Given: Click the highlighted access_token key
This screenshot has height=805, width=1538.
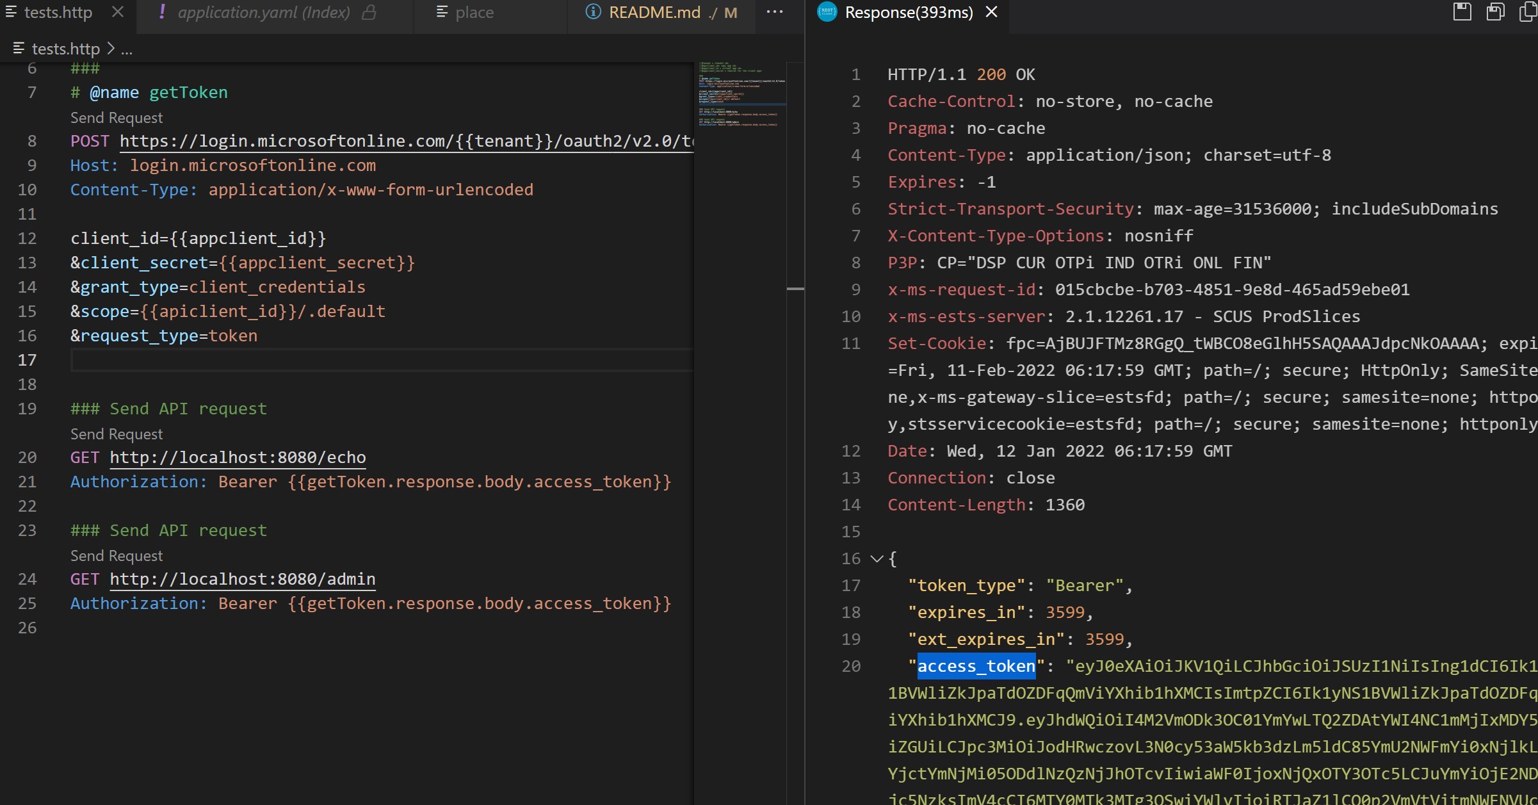Looking at the screenshot, I should [x=976, y=666].
